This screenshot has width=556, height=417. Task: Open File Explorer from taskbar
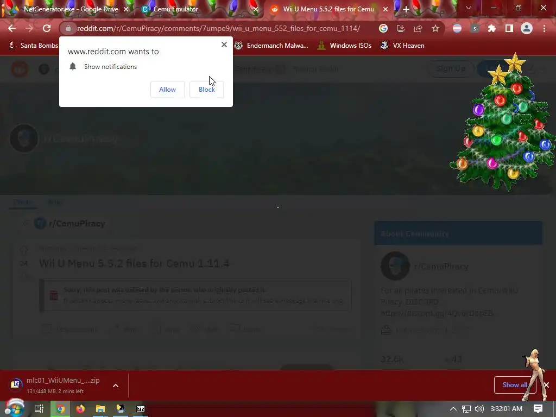[x=100, y=409]
